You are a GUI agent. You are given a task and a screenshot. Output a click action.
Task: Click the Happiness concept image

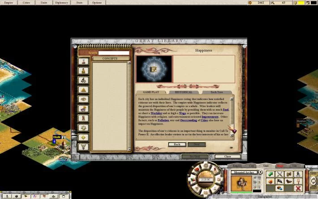154,69
